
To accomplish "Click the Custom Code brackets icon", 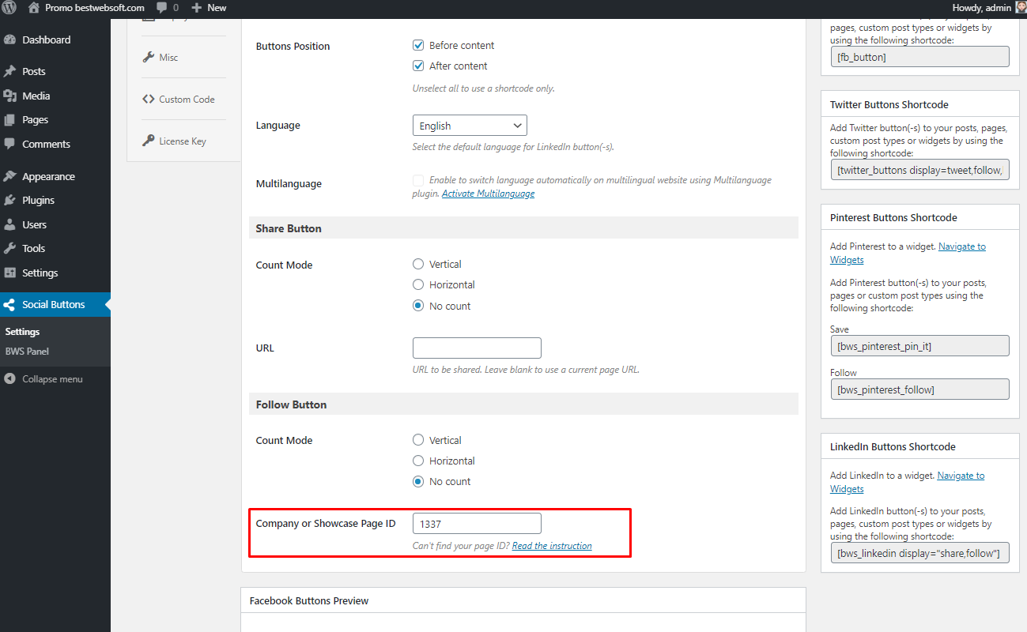I will [x=149, y=100].
